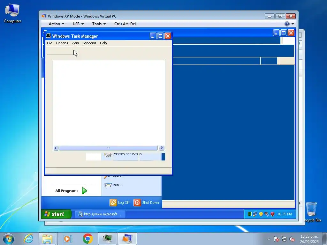Open Windows Explorer from the taskbar
The image size is (327, 245).
coord(47,239)
